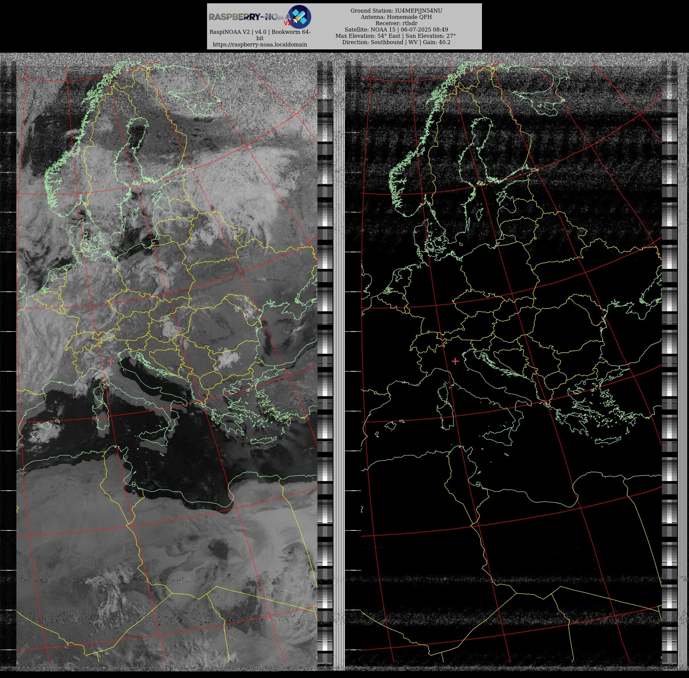Click 'Direction: Southbound | WV | Gain: 40.2' line

(396, 42)
